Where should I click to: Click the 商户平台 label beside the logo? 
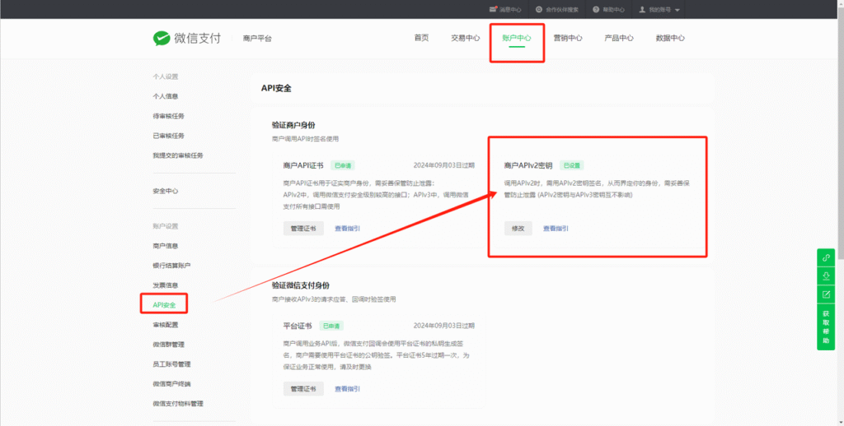point(257,39)
